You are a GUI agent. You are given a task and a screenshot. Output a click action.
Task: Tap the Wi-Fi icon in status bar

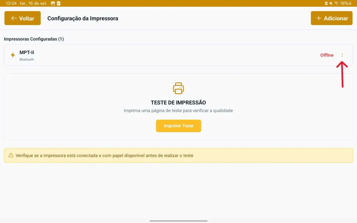tap(336, 3)
